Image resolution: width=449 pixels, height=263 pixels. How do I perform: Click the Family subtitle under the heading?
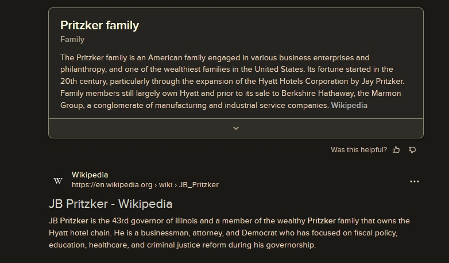click(x=72, y=39)
